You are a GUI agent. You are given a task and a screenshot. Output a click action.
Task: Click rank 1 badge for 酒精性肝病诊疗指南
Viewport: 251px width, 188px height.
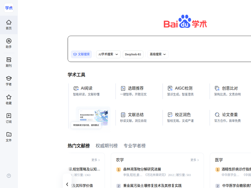[x=217, y=170]
